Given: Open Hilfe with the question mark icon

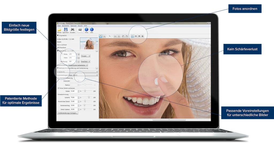Looking at the screenshot, I should pyautogui.click(x=86, y=29).
